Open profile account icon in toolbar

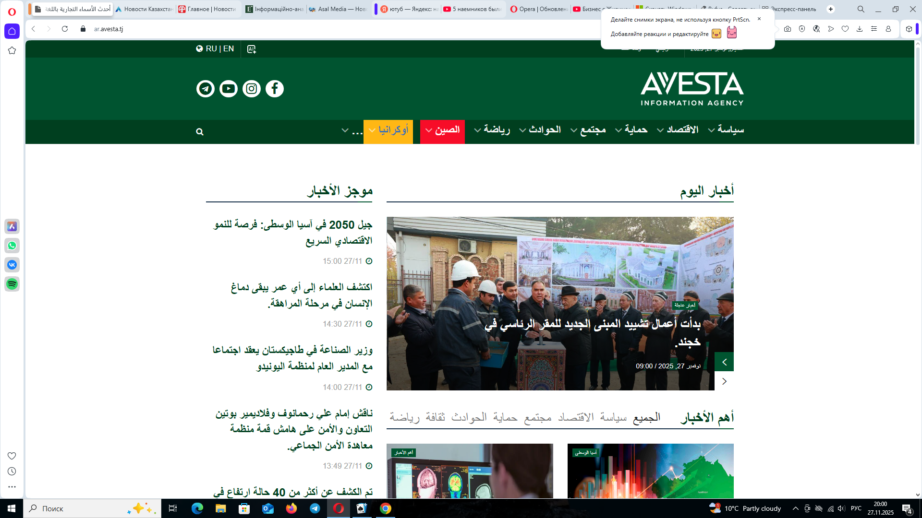pos(888,29)
